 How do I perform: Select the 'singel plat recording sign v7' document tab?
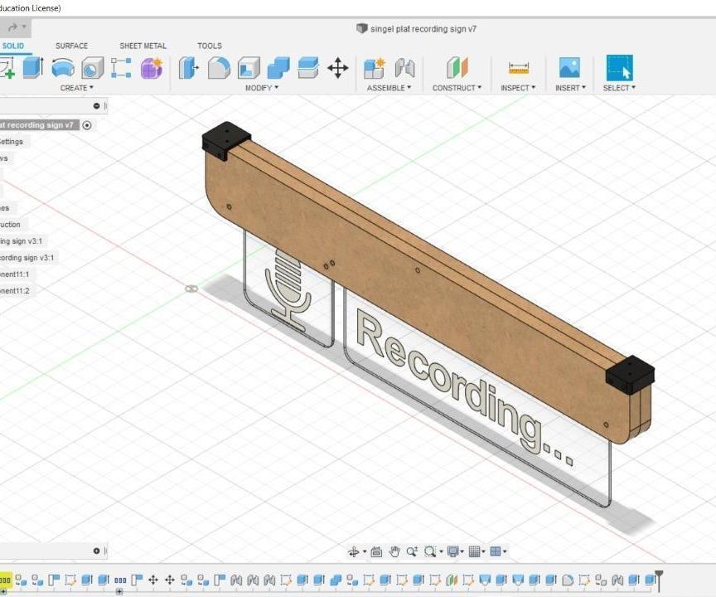pos(417,29)
